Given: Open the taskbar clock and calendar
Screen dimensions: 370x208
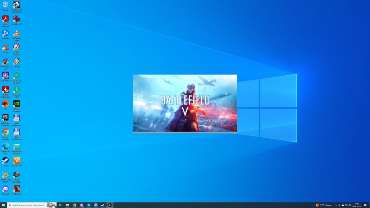Looking at the screenshot, I should [x=357, y=205].
